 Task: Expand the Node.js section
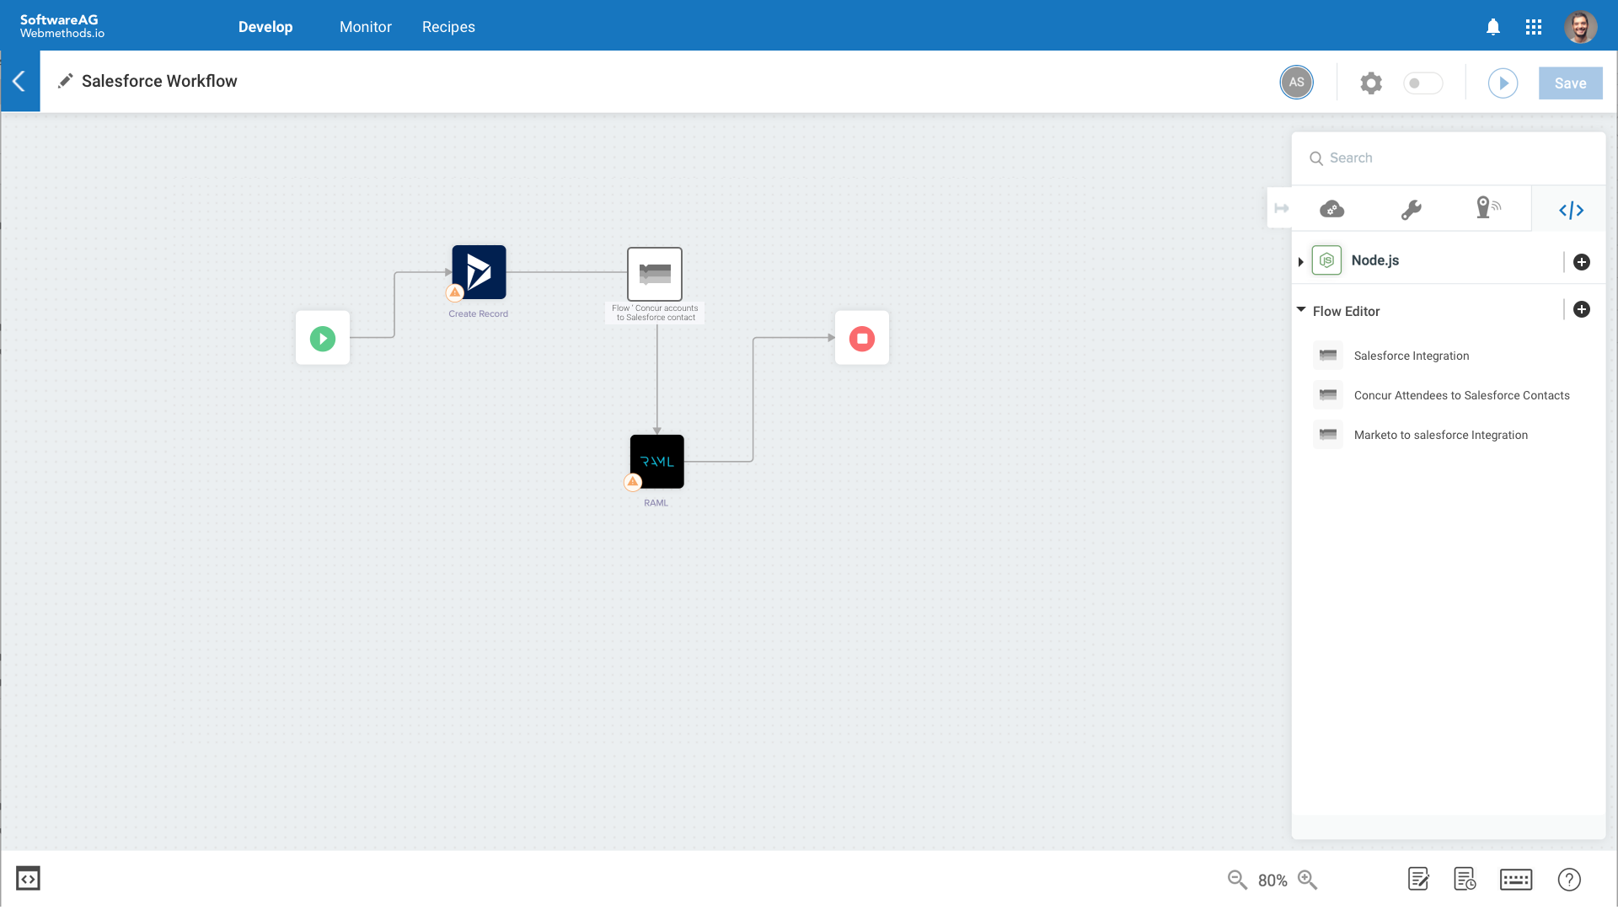coord(1301,262)
